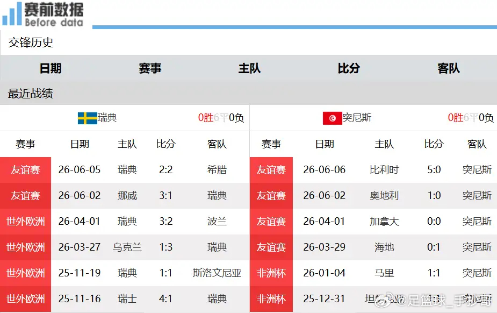
Task: Click the 5:0 score on the 比利时 row
Action: [x=434, y=169]
